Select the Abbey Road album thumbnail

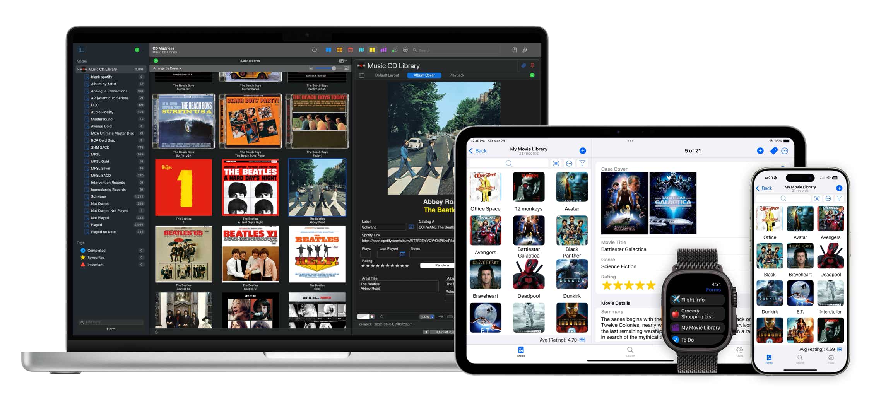(x=317, y=188)
